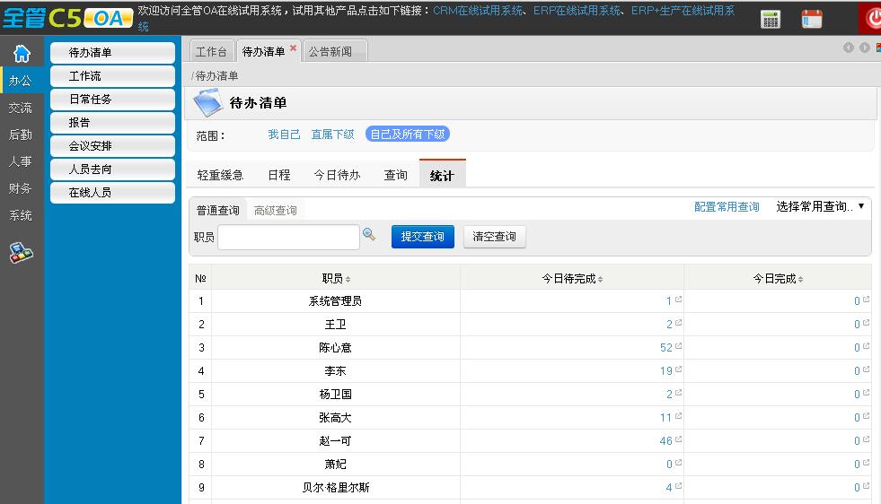Focus the 职员 input field

[288, 237]
